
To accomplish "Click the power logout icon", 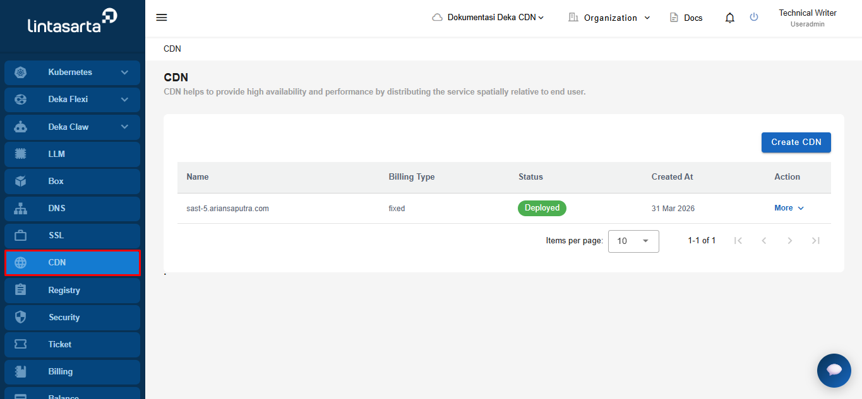I will click(754, 17).
